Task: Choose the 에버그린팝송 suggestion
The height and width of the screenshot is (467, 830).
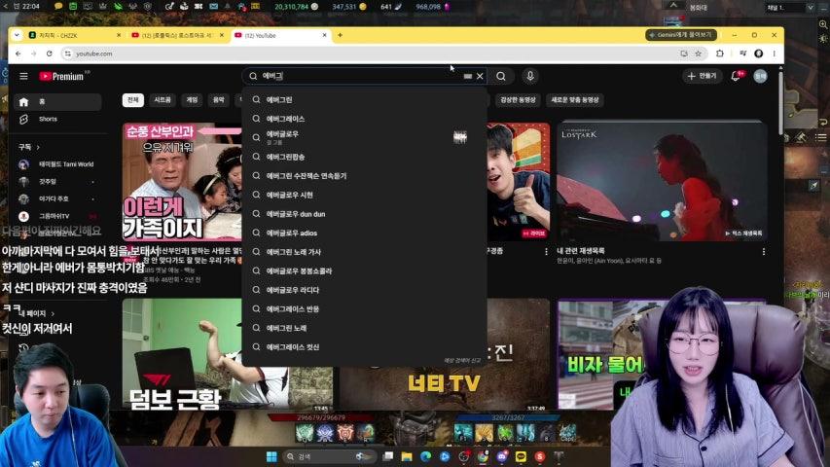Action: pyautogui.click(x=365, y=157)
